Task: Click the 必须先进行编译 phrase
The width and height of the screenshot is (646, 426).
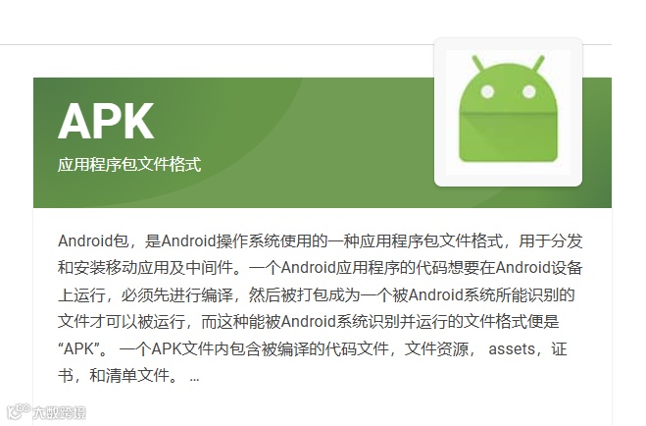Action: (x=177, y=294)
